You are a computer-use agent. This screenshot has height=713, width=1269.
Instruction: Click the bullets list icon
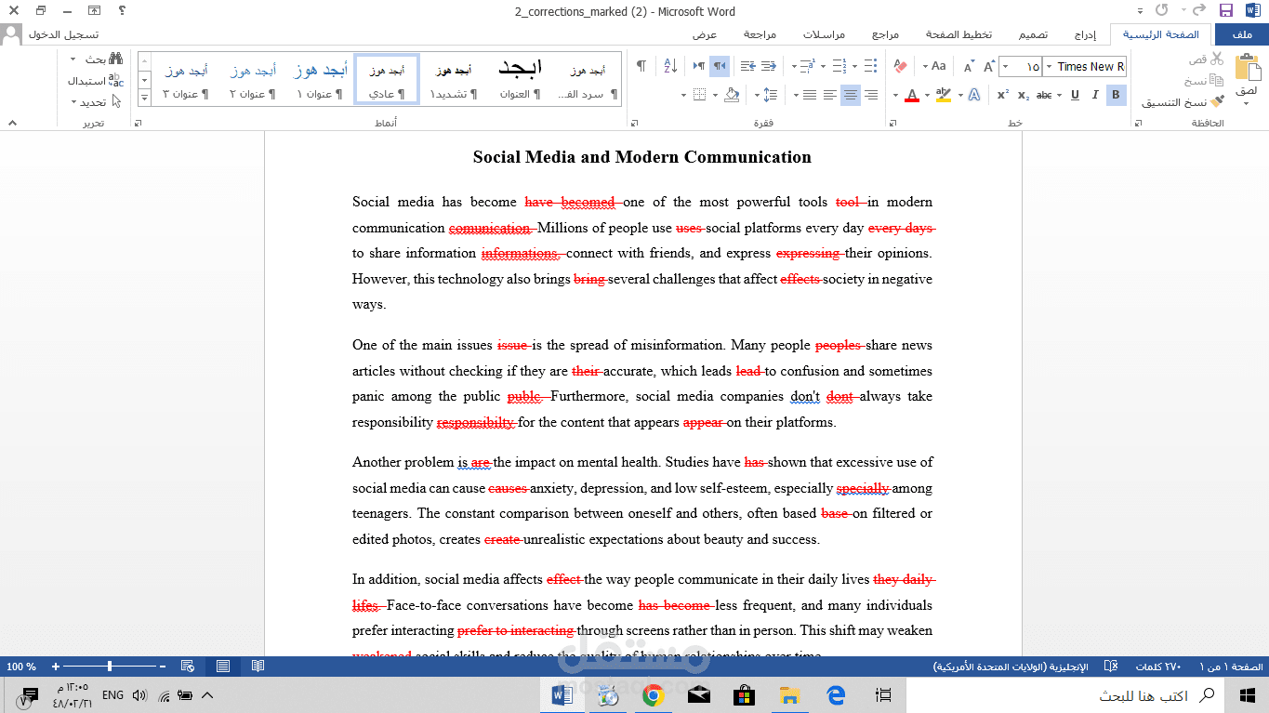click(870, 66)
